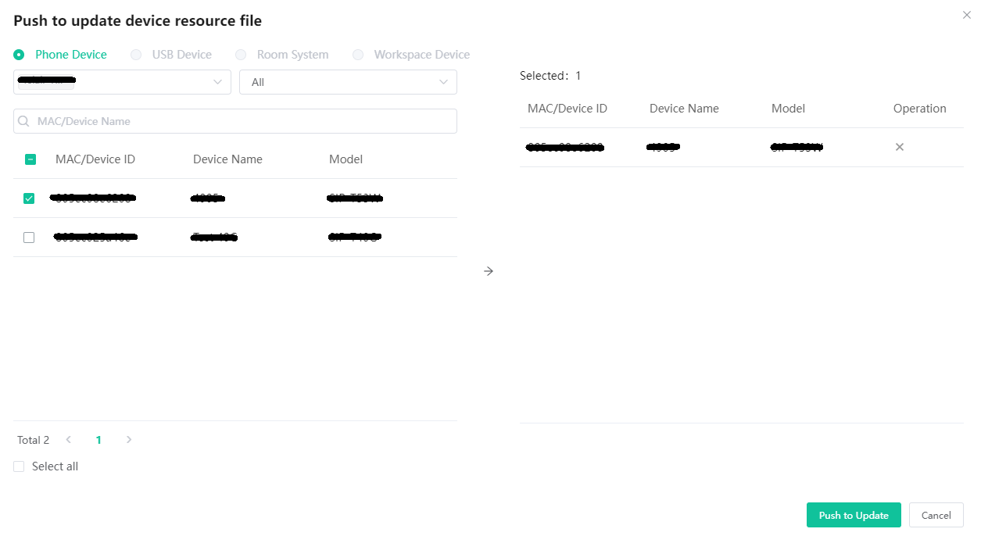This screenshot has height=536, width=981.
Task: Expand the All filter dropdown
Action: point(348,82)
